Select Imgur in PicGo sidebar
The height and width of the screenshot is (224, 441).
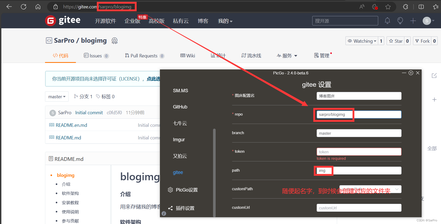[x=179, y=140]
